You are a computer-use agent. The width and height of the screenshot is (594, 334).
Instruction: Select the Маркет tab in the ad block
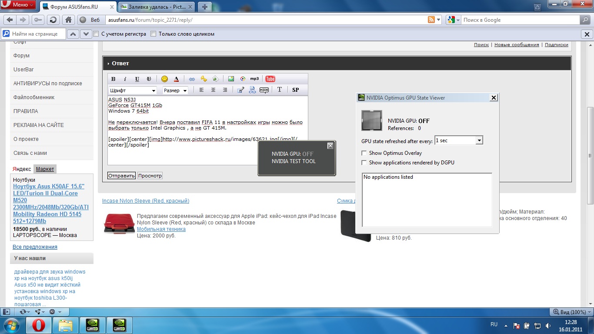pyautogui.click(x=45, y=169)
